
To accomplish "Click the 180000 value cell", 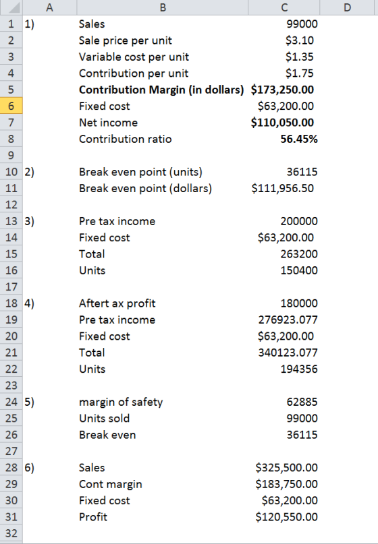I will tap(284, 303).
